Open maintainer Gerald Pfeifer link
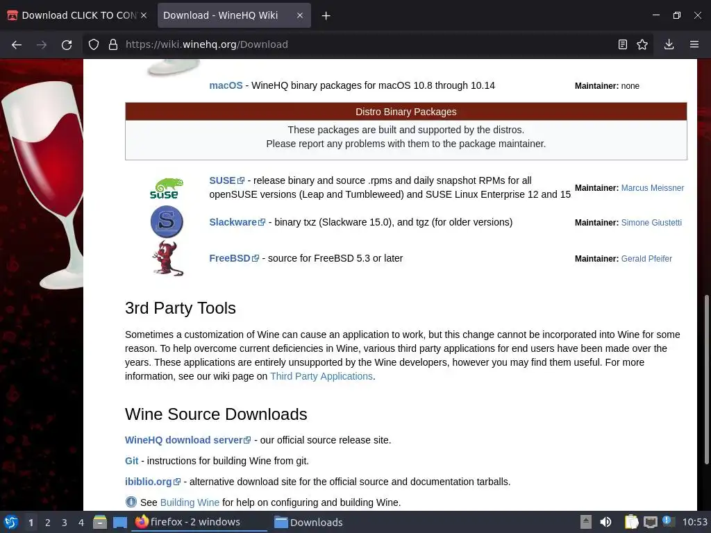 click(646, 259)
